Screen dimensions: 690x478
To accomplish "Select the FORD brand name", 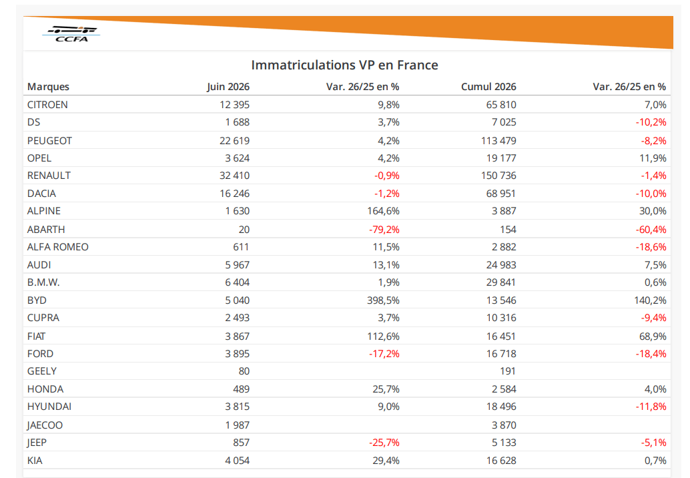I will [40, 354].
